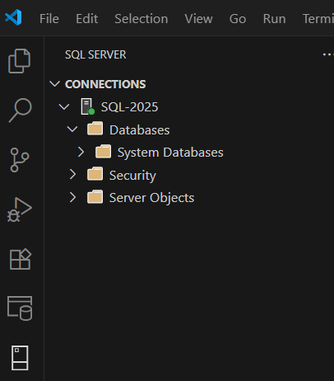
Task: Collapse the SQL-2025 server node
Action: coord(64,106)
